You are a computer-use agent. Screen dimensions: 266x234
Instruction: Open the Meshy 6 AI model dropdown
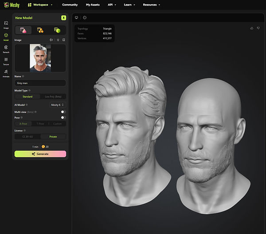pyautogui.click(x=57, y=105)
